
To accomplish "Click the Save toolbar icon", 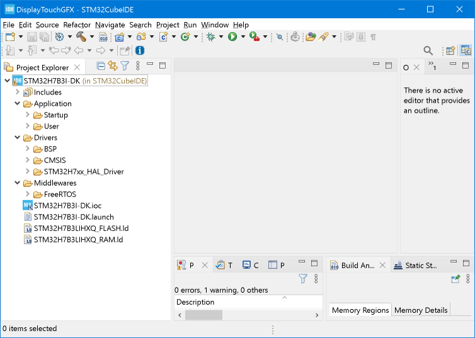I will click(x=31, y=37).
